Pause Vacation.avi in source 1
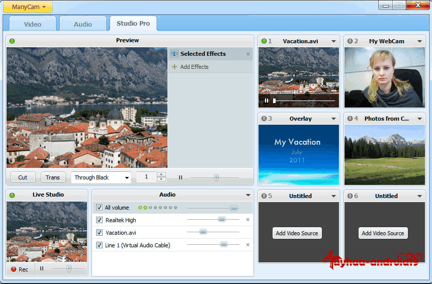Viewport: 432px width, 284px height. (x=267, y=101)
